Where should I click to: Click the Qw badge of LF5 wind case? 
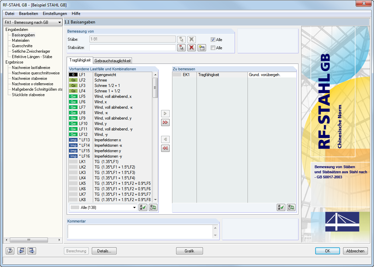click(73, 96)
